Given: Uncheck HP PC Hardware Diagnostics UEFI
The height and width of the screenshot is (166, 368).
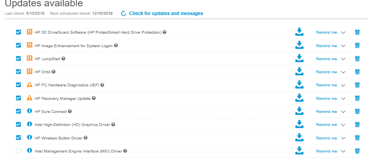Looking at the screenshot, I should click(x=18, y=85).
